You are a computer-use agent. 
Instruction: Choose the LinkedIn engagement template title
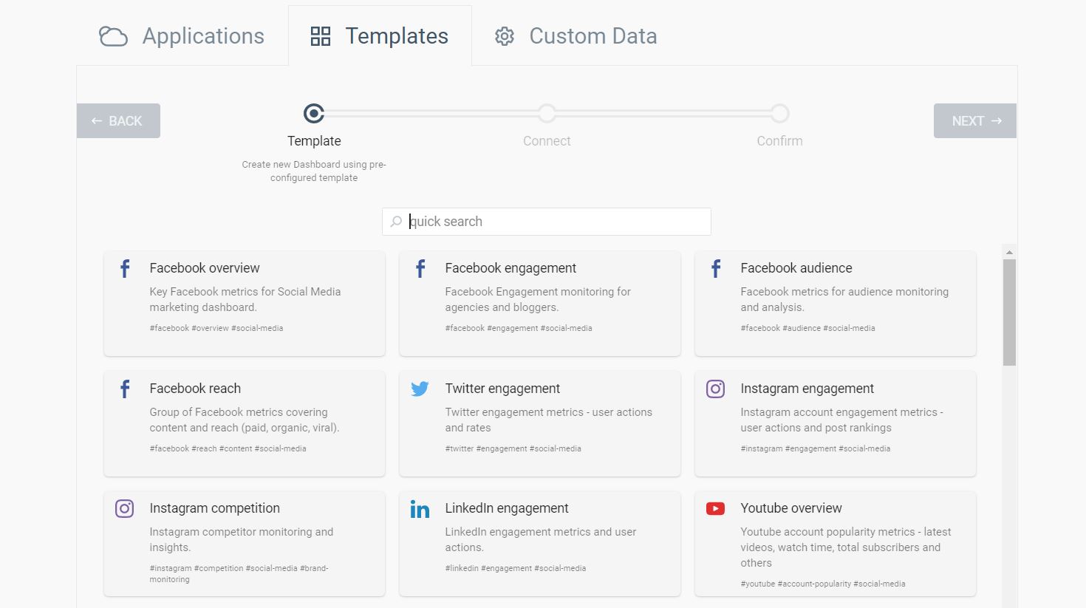507,508
